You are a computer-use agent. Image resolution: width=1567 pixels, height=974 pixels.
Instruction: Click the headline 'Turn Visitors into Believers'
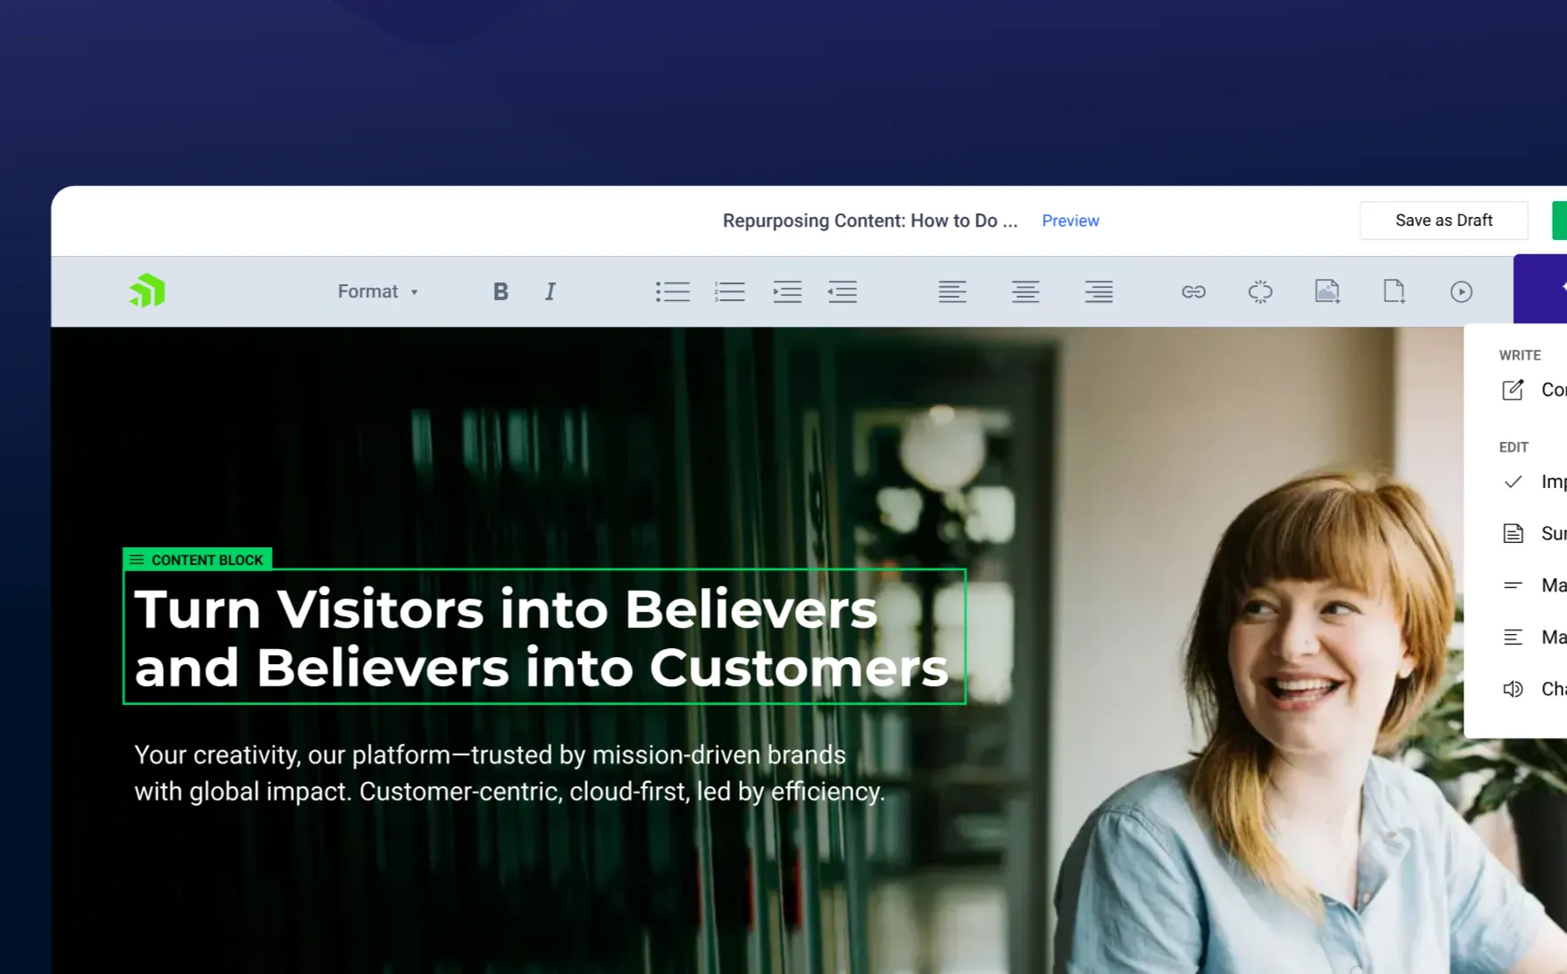point(506,609)
